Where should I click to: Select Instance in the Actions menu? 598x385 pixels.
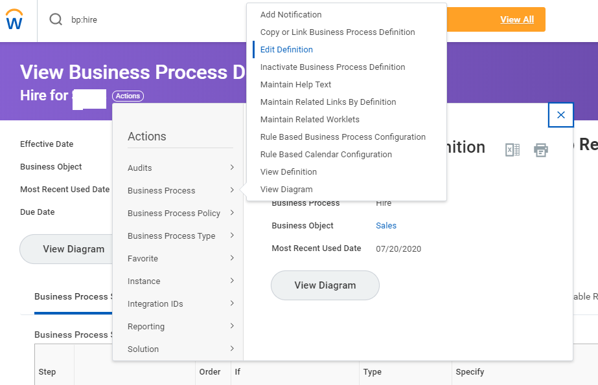click(x=144, y=281)
